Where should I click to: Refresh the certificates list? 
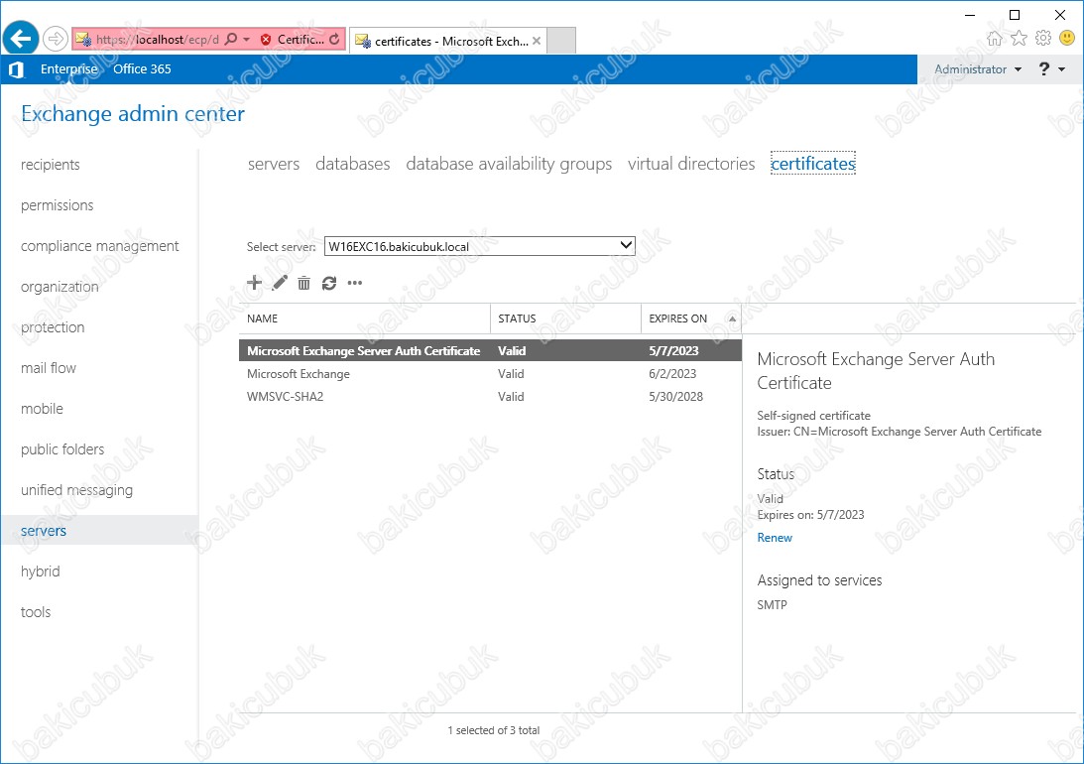point(329,283)
